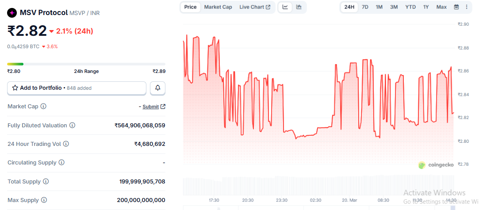The height and width of the screenshot is (210, 479).
Task: Add MSV Protocol to portfolio
Action: pyautogui.click(x=77, y=88)
